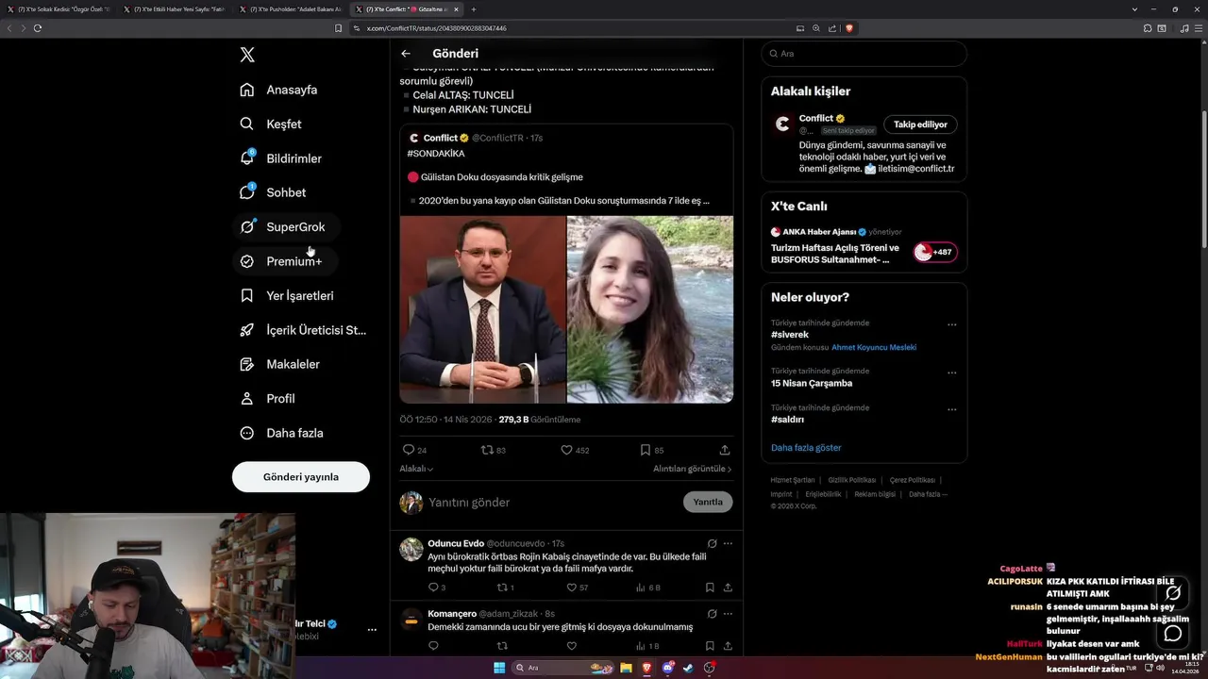Screen dimensions: 1208x679
Task: Click Takip ediliyor button for Conflict
Action: [x=920, y=124]
